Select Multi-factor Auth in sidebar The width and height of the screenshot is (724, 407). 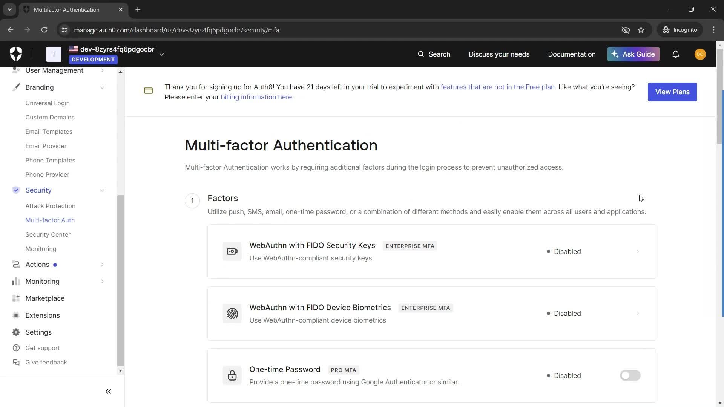click(x=50, y=220)
